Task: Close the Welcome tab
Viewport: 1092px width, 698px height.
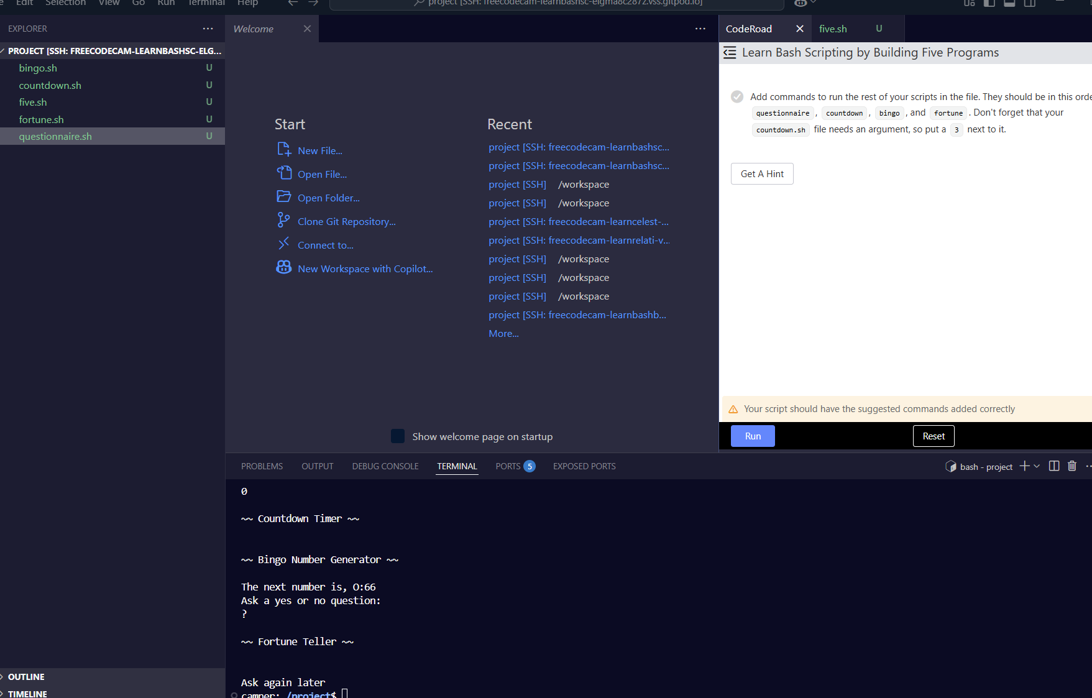Action: (x=307, y=29)
